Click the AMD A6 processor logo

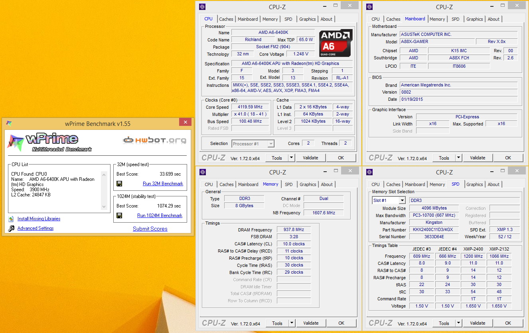click(336, 43)
